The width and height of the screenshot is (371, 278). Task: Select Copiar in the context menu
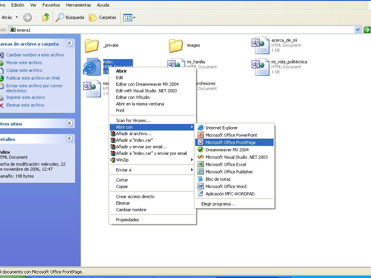pyautogui.click(x=152, y=187)
